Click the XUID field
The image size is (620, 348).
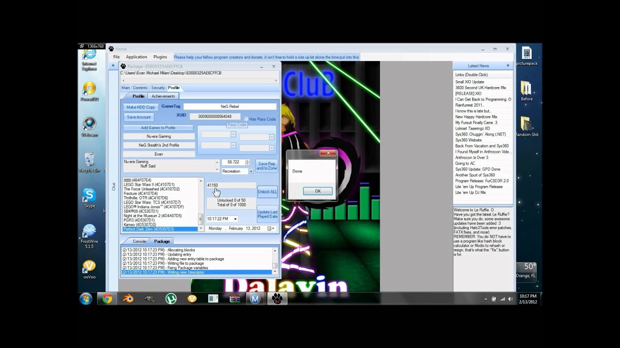[x=215, y=116]
